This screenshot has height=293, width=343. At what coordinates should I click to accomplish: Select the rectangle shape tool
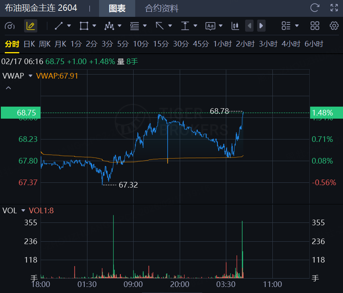84,26
